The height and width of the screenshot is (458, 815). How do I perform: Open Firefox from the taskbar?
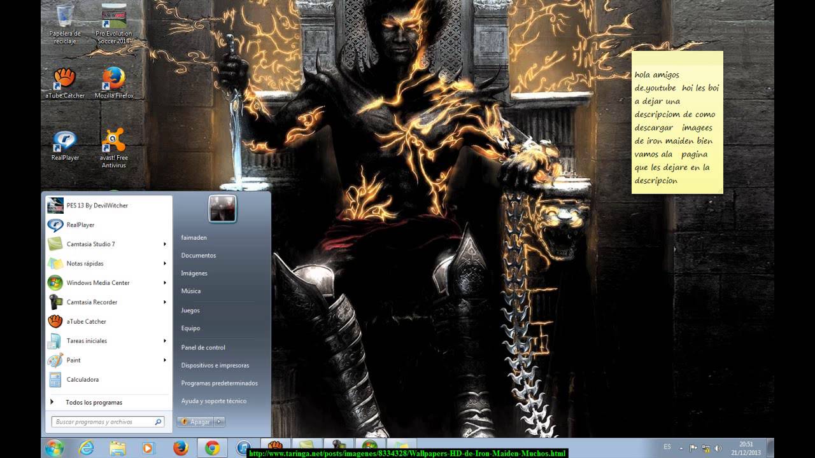180,448
